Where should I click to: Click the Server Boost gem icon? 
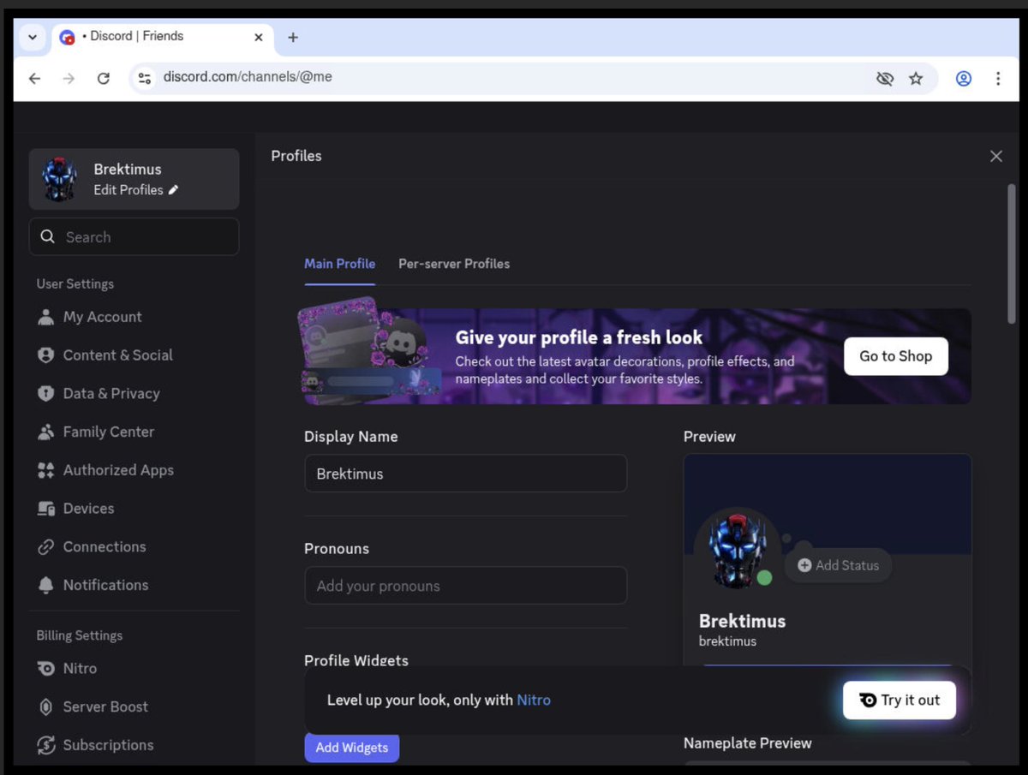pos(45,707)
